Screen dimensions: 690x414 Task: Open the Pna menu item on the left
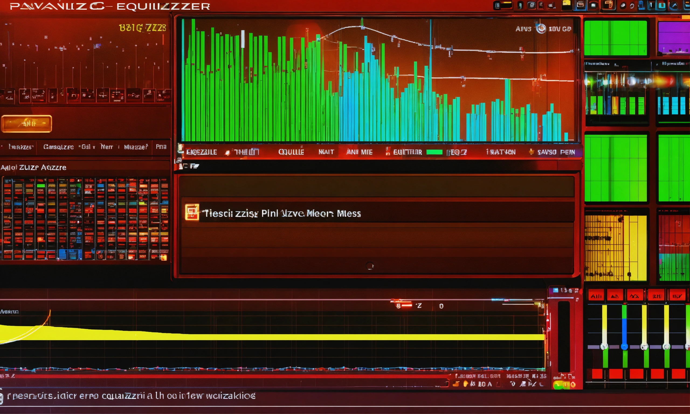pos(162,147)
